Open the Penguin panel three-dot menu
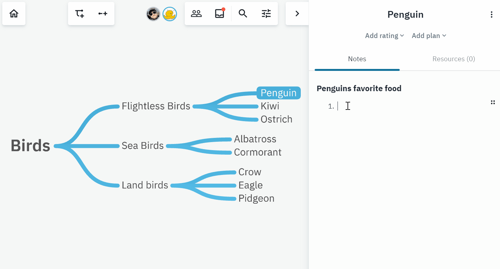The image size is (500, 269). tap(491, 14)
